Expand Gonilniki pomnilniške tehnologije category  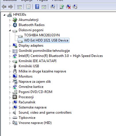click(x=10, y=51)
